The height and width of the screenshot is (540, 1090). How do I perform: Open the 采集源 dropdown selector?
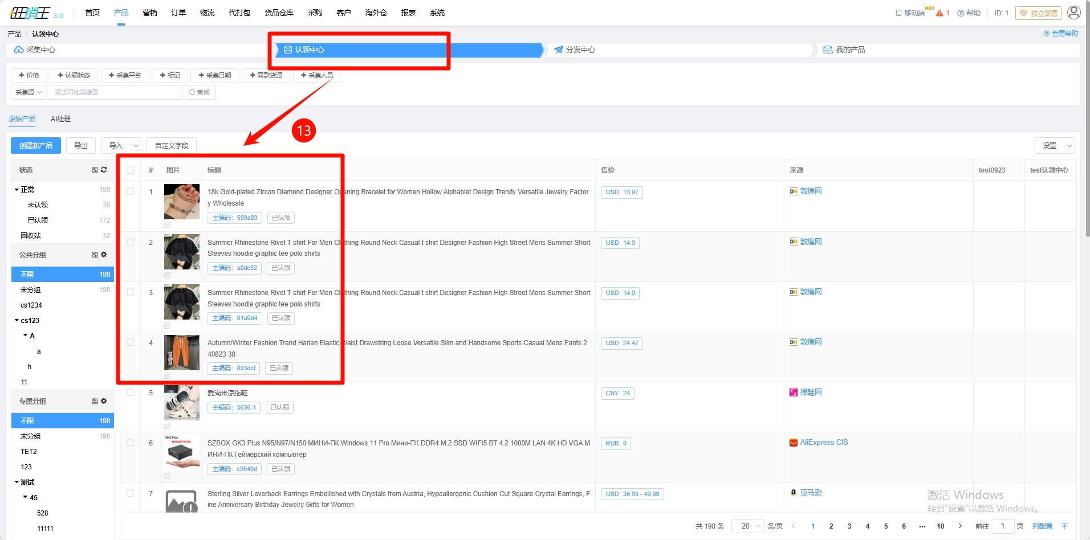[29, 92]
